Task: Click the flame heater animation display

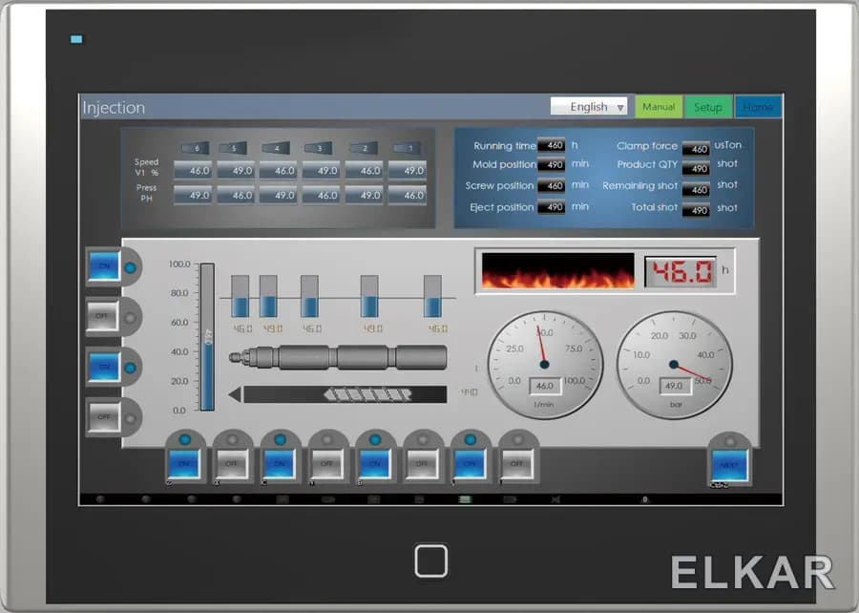Action: [557, 270]
